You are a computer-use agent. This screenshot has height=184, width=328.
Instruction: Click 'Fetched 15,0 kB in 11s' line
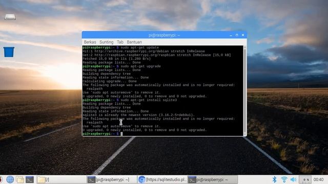click(x=116, y=59)
